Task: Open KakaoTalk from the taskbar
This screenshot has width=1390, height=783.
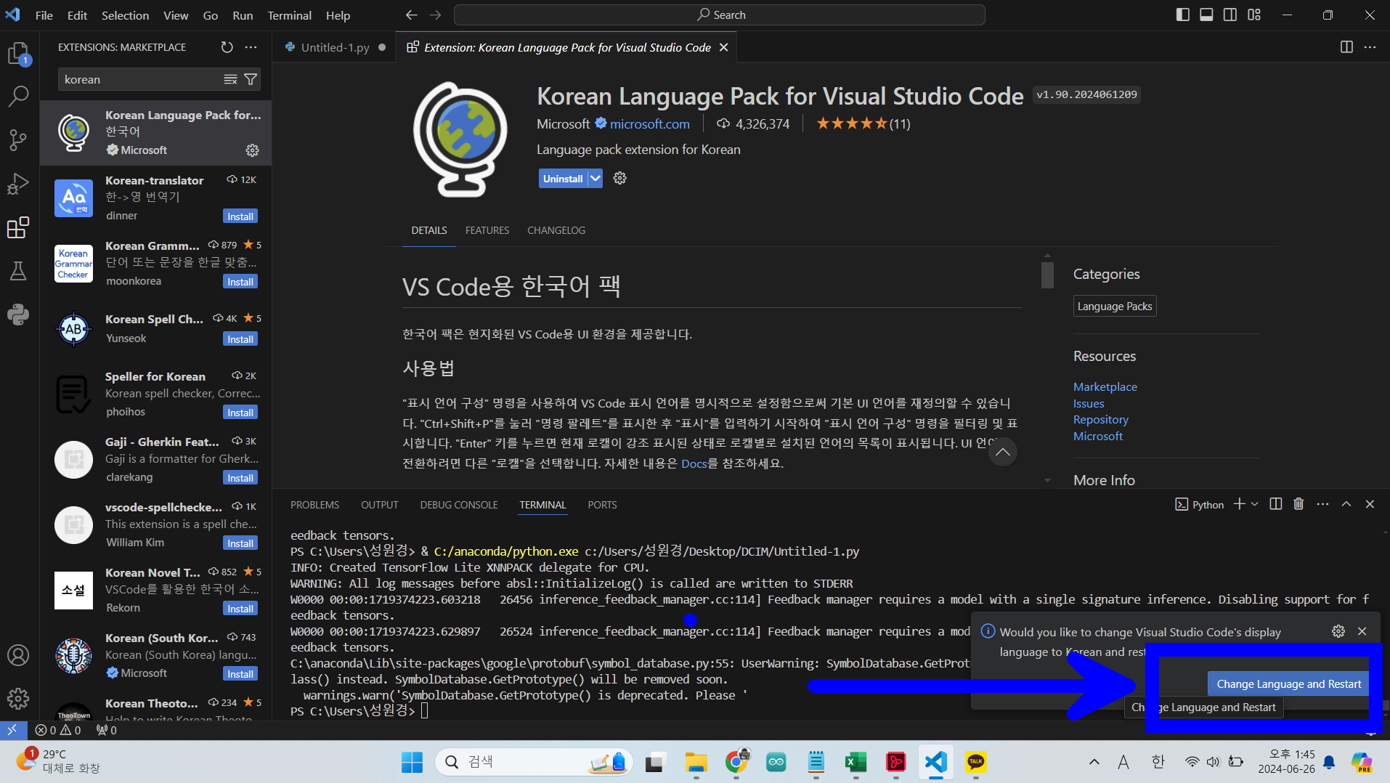Action: [x=975, y=762]
